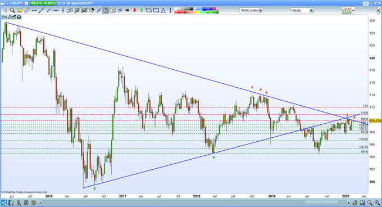
Task: Insert a green up arrow marker
Action: point(142,11)
